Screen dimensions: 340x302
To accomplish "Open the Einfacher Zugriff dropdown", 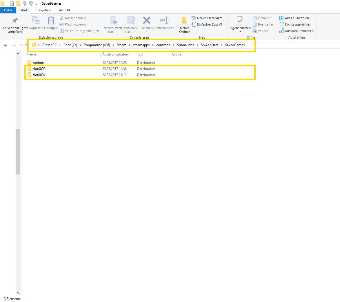I will pos(208,24).
